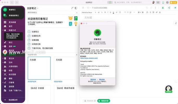Redo edit in the editor toolbar

point(151,8)
